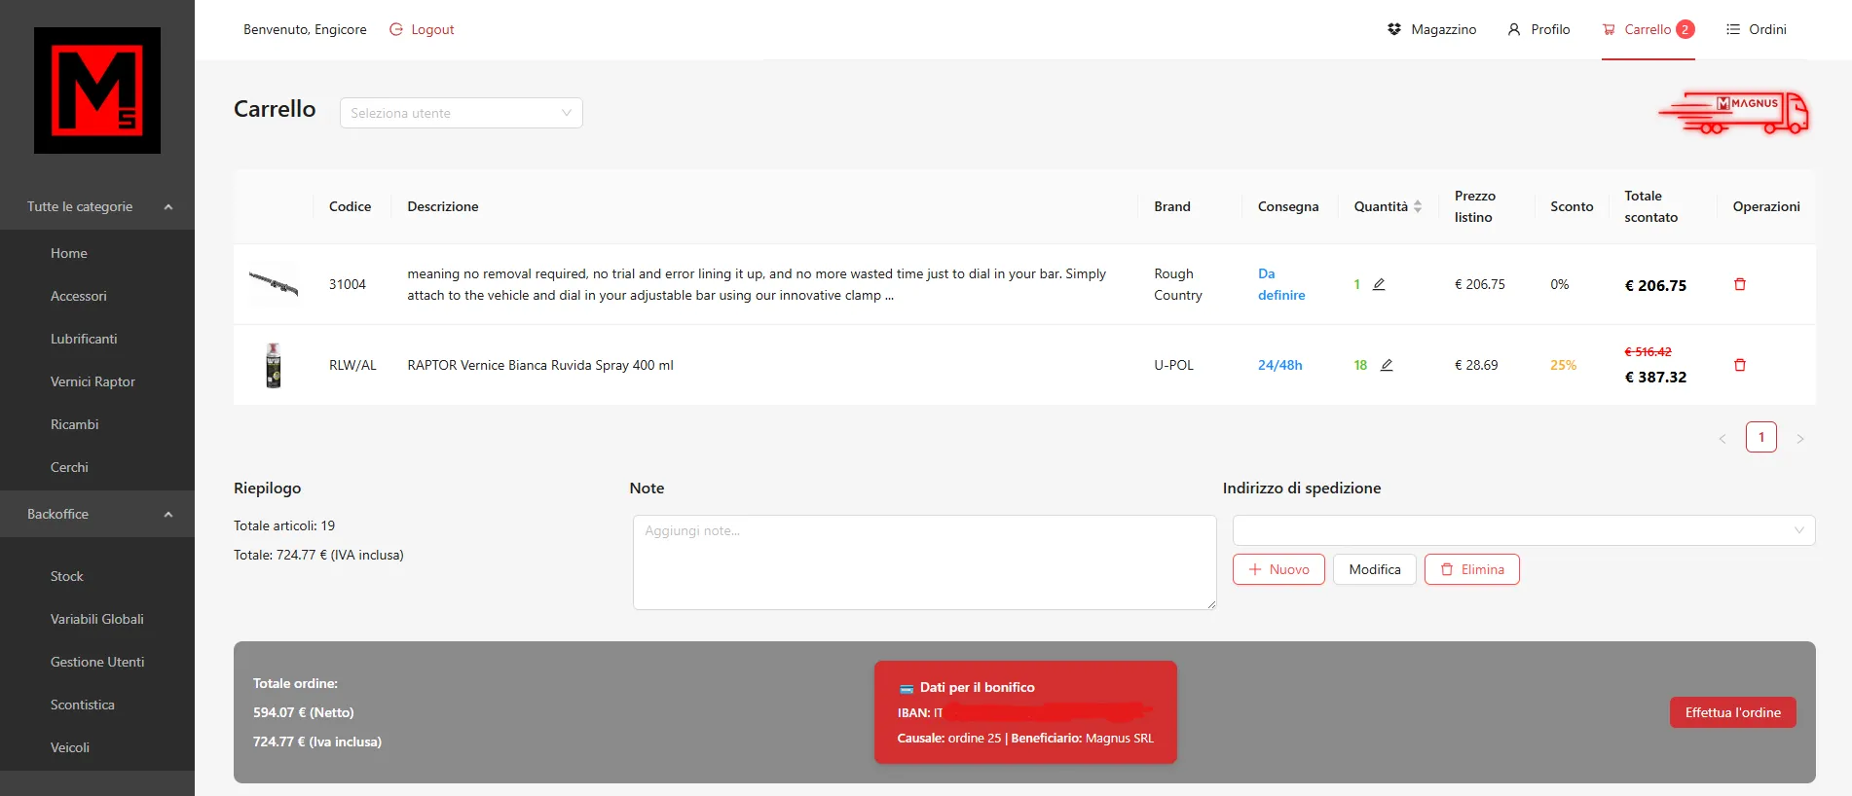Click the Logout link
This screenshot has width=1852, height=796.
422,29
